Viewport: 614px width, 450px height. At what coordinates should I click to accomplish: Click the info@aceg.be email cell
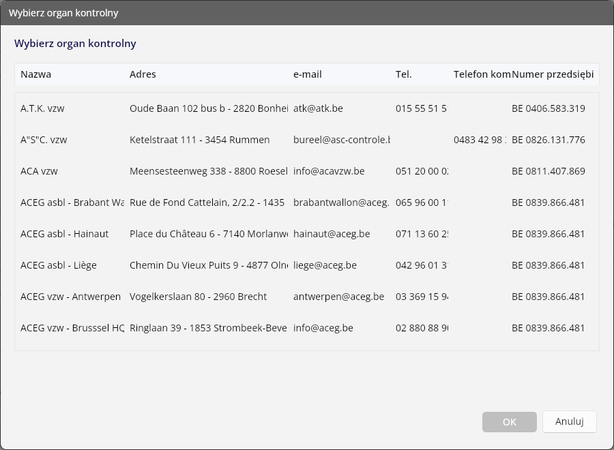323,327
